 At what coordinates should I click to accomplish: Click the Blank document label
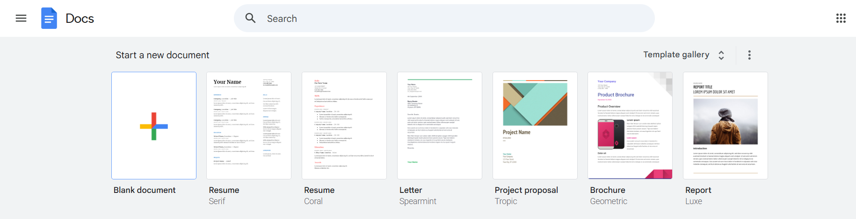pyautogui.click(x=145, y=190)
